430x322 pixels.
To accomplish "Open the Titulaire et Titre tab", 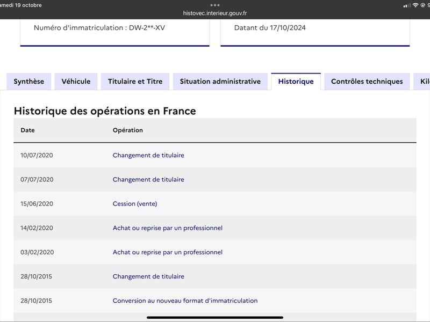I will point(135,82).
